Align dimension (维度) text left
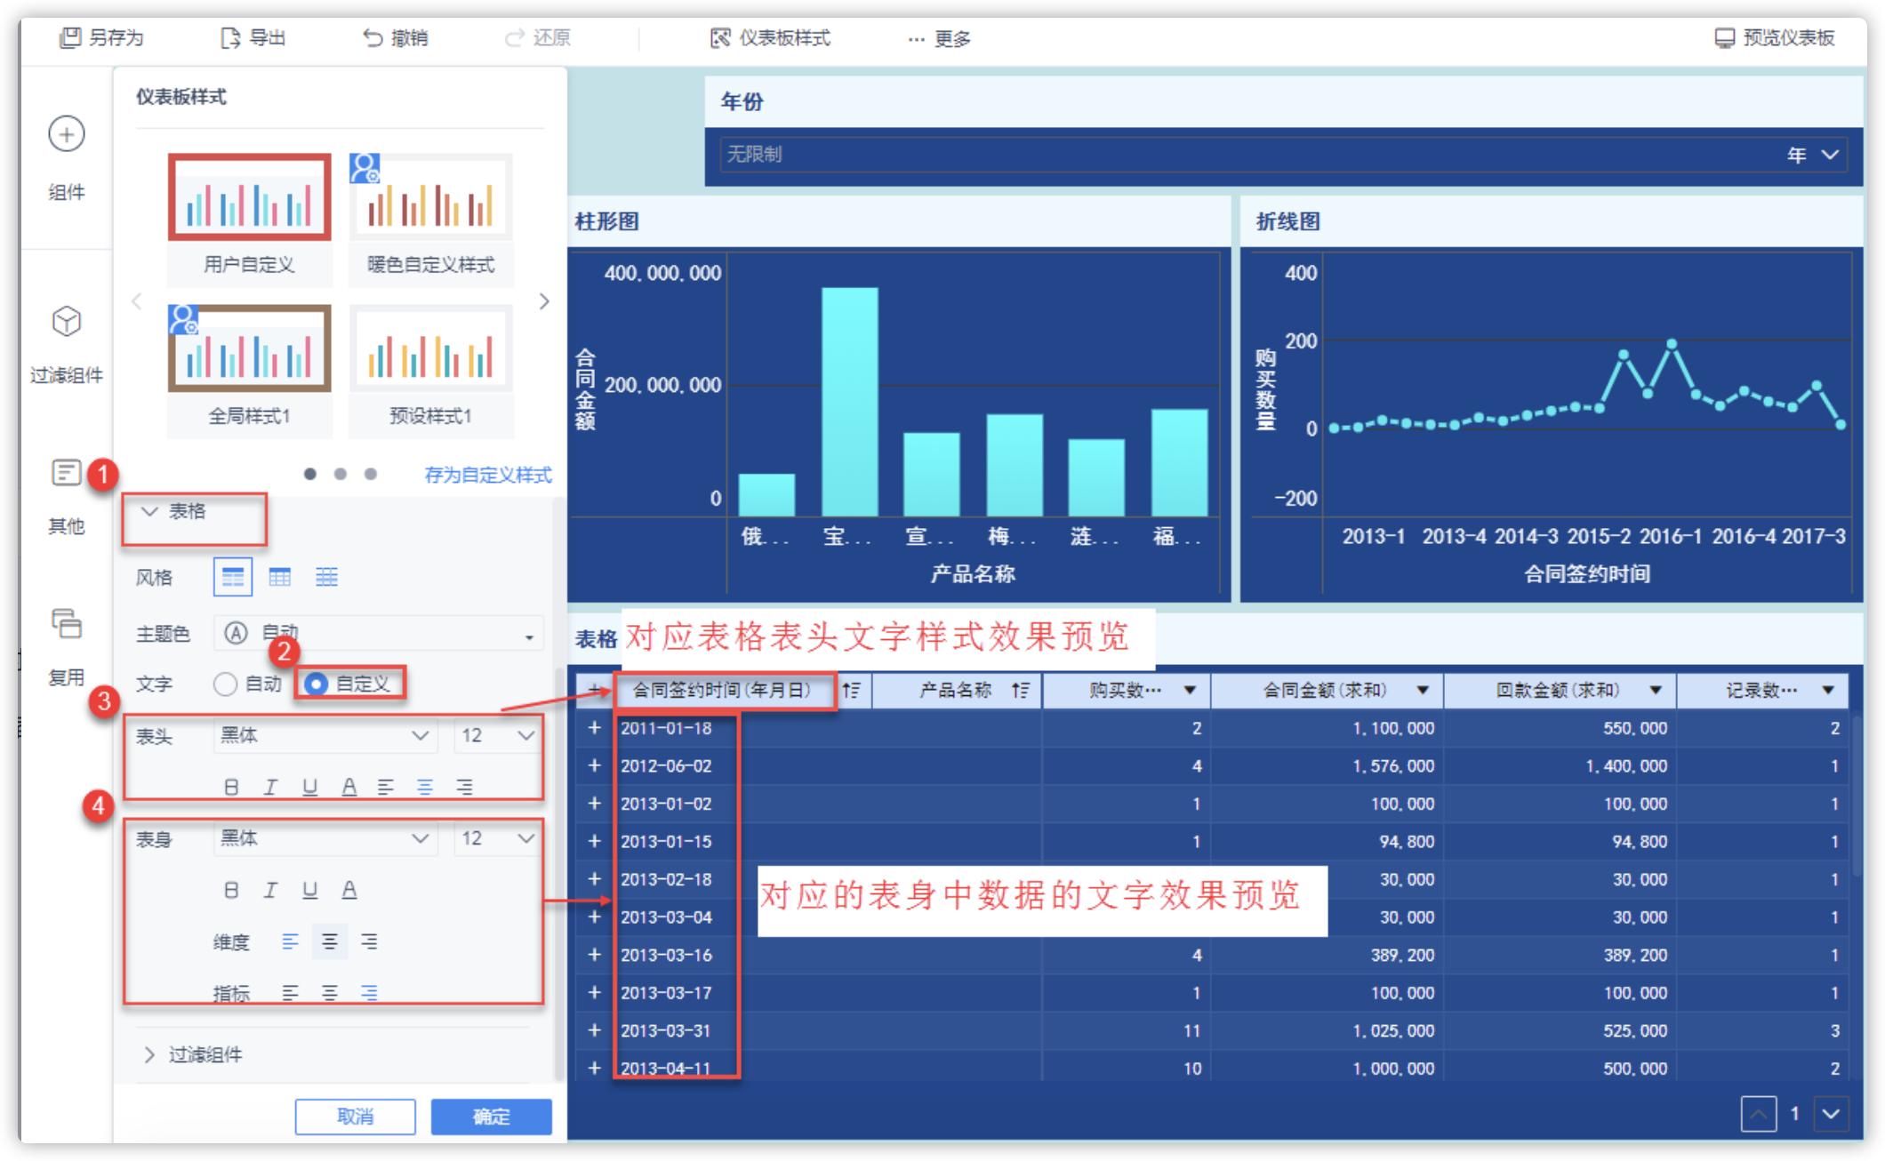Screen dimensions: 1885x1161 (290, 941)
